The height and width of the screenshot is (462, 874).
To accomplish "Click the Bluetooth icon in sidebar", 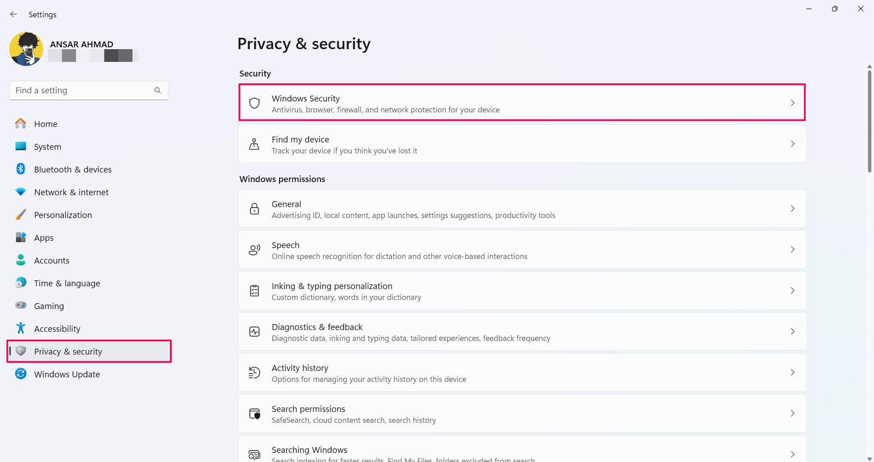I will pyautogui.click(x=20, y=169).
